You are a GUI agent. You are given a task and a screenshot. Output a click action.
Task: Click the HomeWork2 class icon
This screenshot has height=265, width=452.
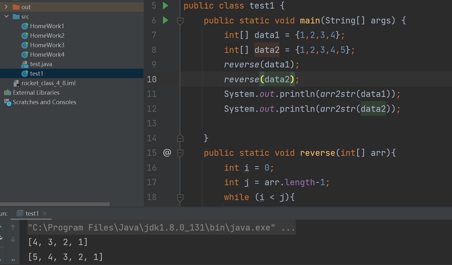[25, 35]
